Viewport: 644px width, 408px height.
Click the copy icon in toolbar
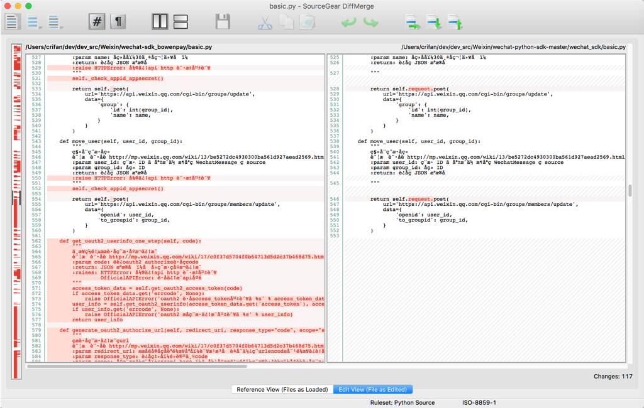286,22
